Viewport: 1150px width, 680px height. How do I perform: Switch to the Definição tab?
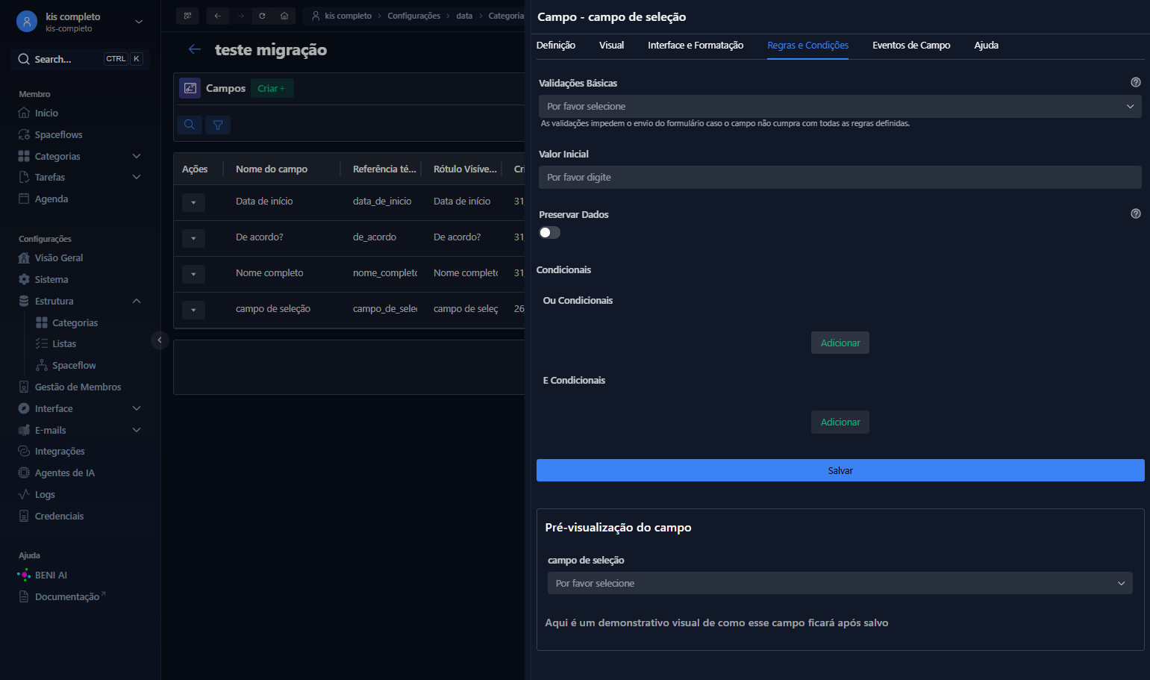tap(556, 45)
